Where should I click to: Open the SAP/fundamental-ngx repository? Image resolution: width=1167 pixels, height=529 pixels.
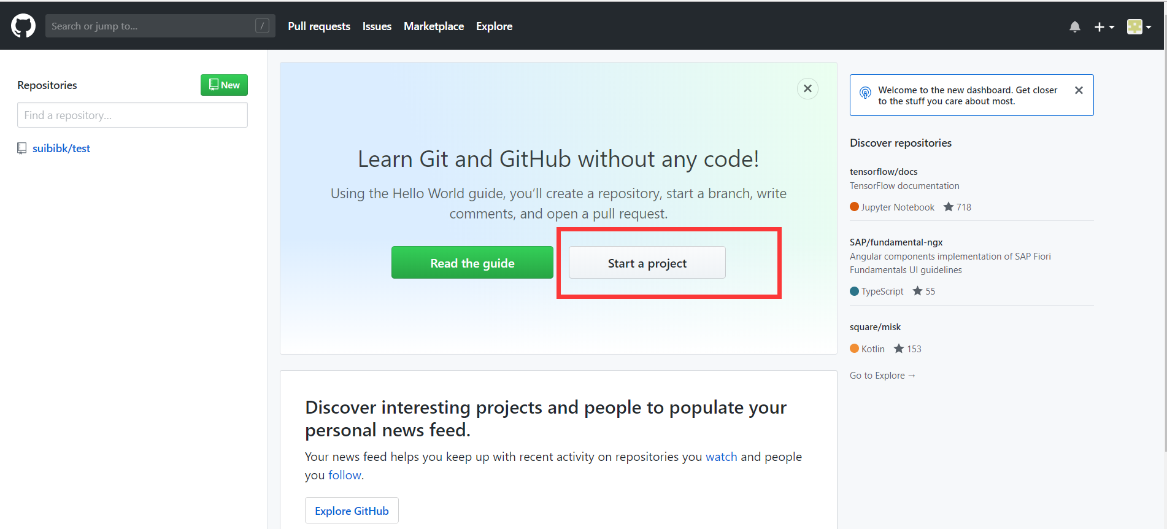[x=896, y=242]
